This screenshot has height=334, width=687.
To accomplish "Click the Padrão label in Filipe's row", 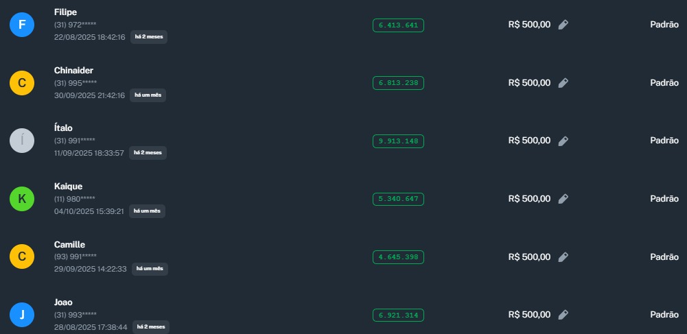I will pyautogui.click(x=664, y=25).
